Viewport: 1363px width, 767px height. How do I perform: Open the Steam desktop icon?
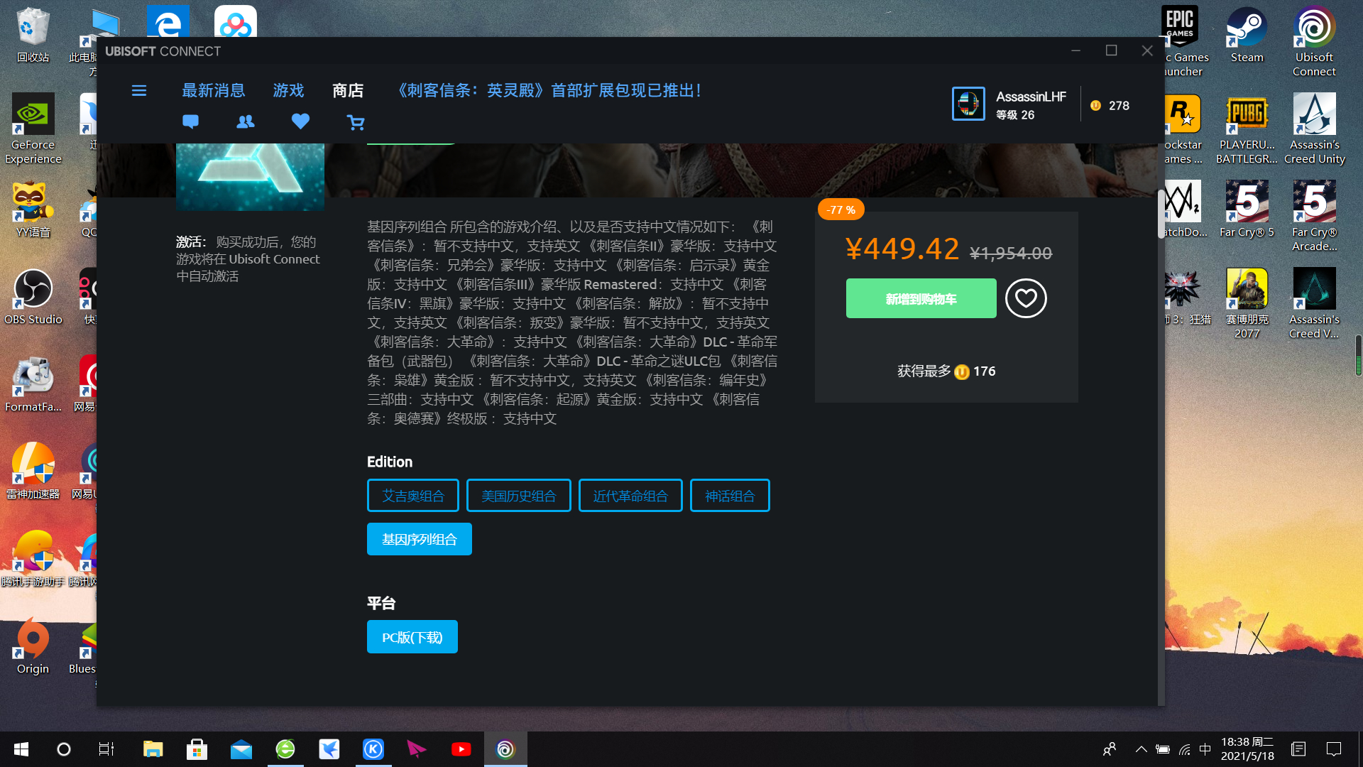[1247, 34]
